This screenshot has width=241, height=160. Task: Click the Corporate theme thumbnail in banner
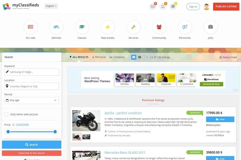pos(166,79)
